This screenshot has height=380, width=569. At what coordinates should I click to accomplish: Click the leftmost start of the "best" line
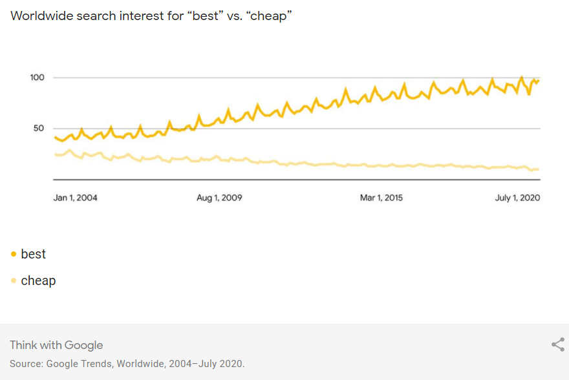56,137
